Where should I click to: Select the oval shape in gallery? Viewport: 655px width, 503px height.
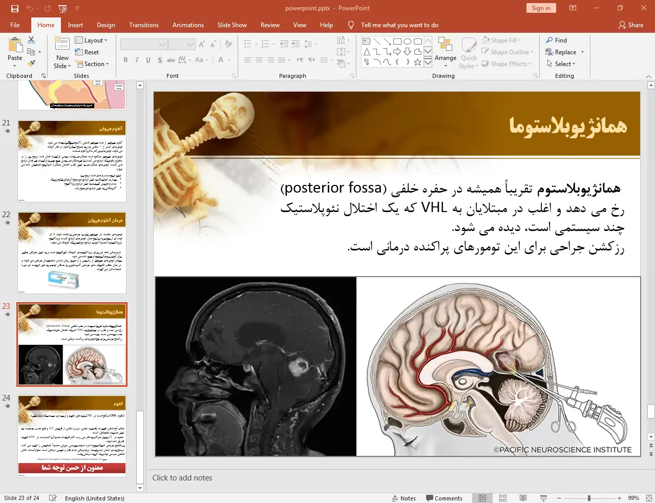click(x=407, y=41)
